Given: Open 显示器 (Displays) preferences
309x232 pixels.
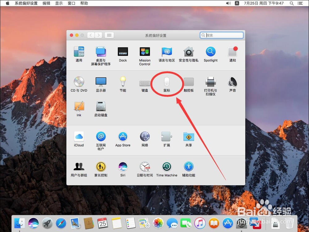Looking at the screenshot, I should [101, 84].
